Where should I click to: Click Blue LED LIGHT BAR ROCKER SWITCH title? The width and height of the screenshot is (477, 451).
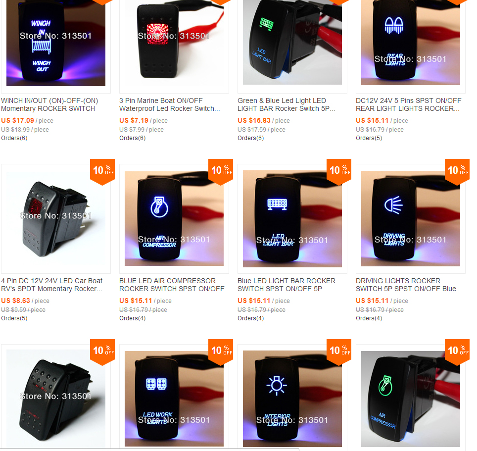tap(286, 285)
